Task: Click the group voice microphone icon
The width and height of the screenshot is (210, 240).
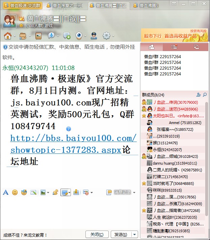Action: pos(51,35)
